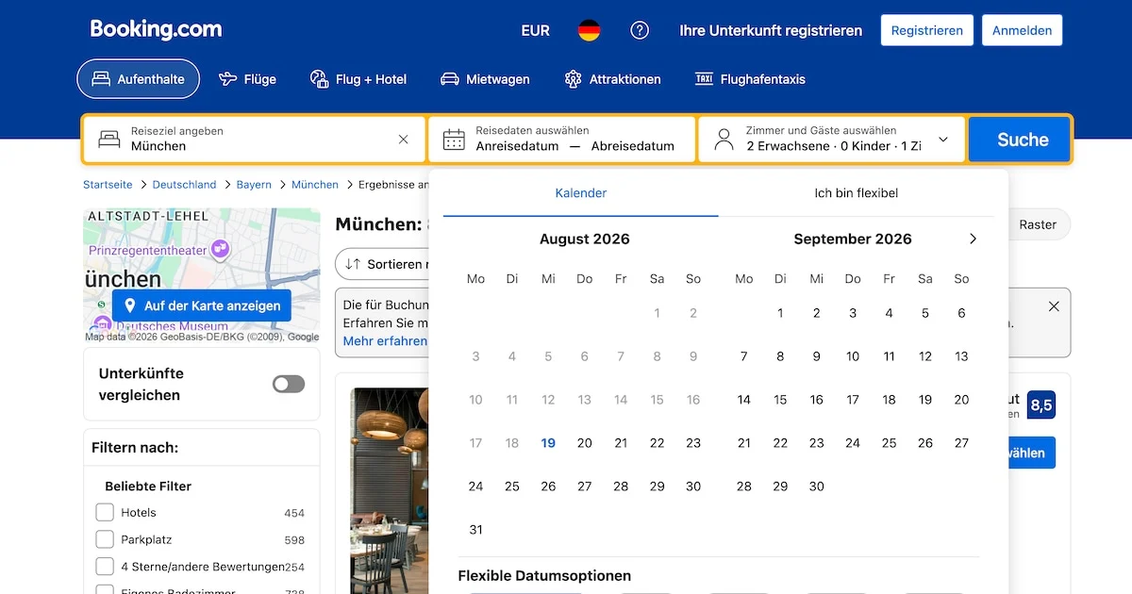Click the taxi icon for Flughafentaxis
1132x594 pixels.
click(704, 79)
